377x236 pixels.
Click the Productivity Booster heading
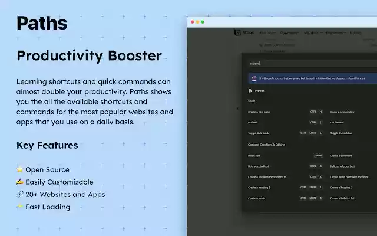point(89,56)
